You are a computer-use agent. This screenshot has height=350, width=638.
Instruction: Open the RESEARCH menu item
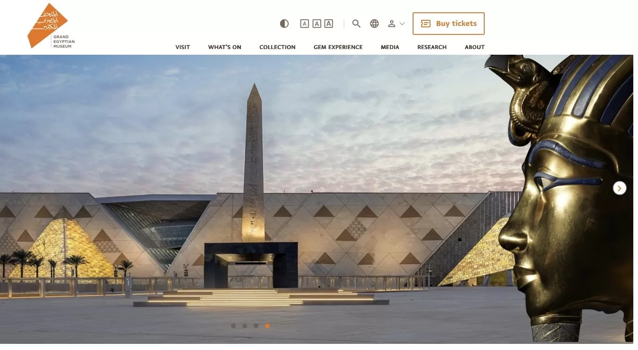tap(432, 47)
